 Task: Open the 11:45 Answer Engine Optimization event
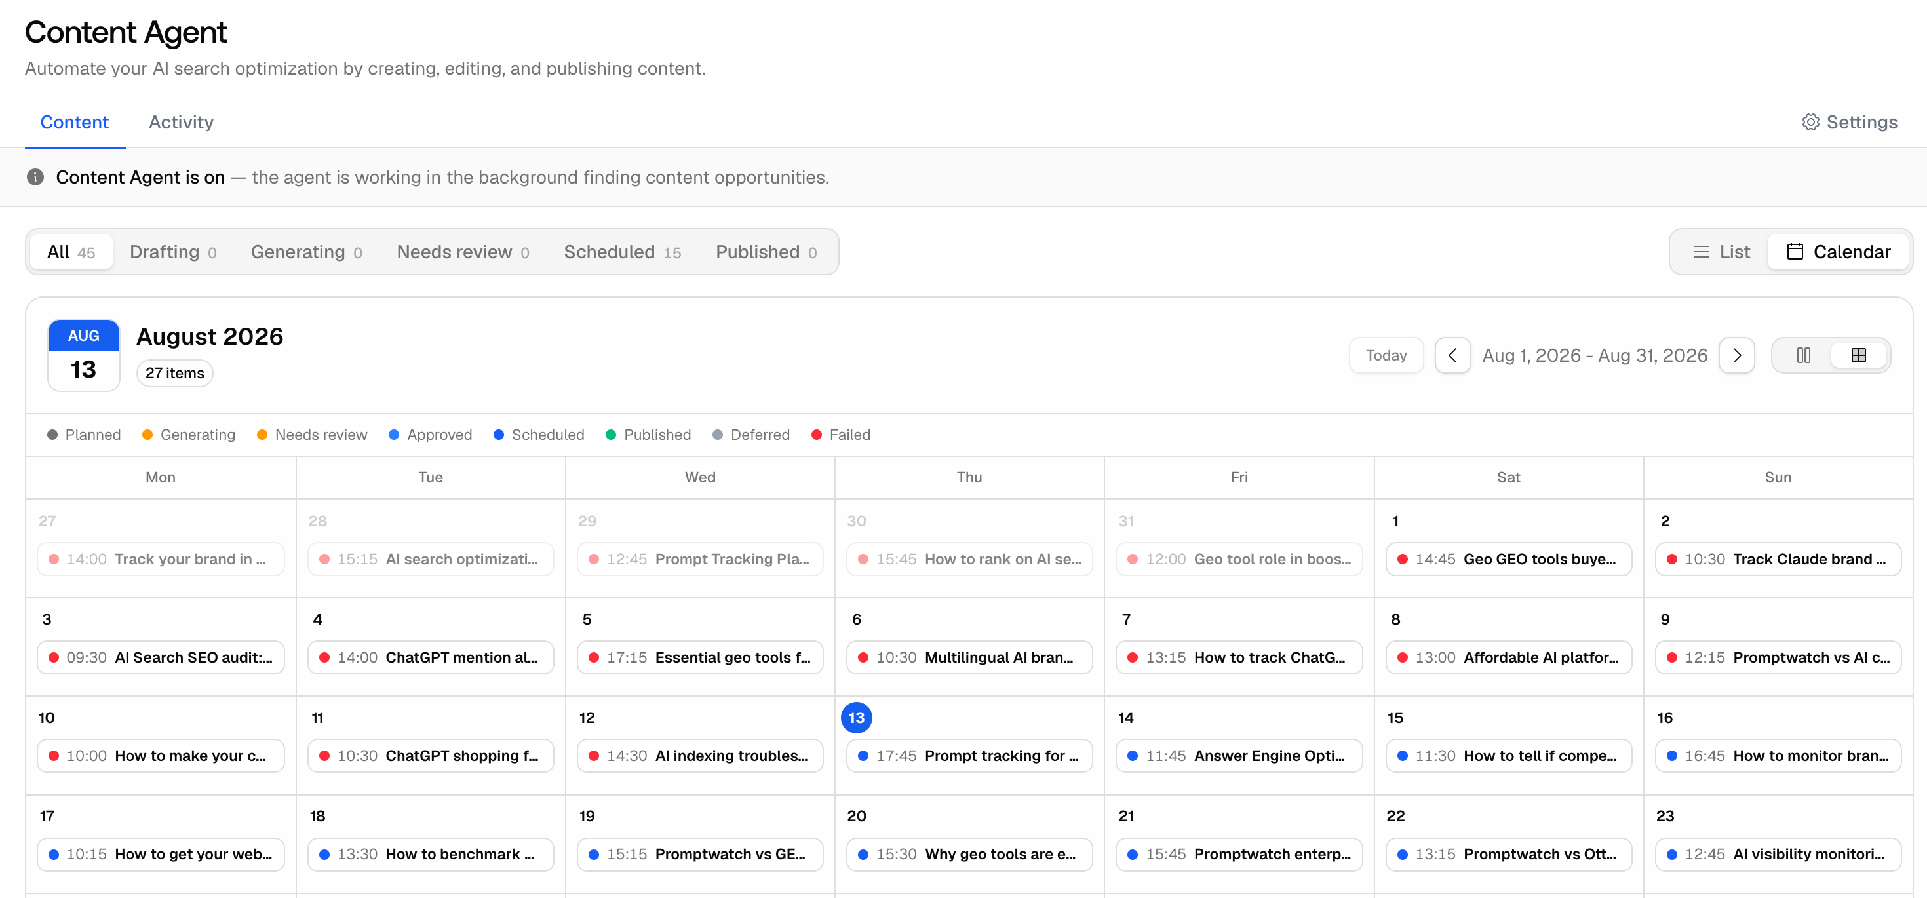(1239, 756)
